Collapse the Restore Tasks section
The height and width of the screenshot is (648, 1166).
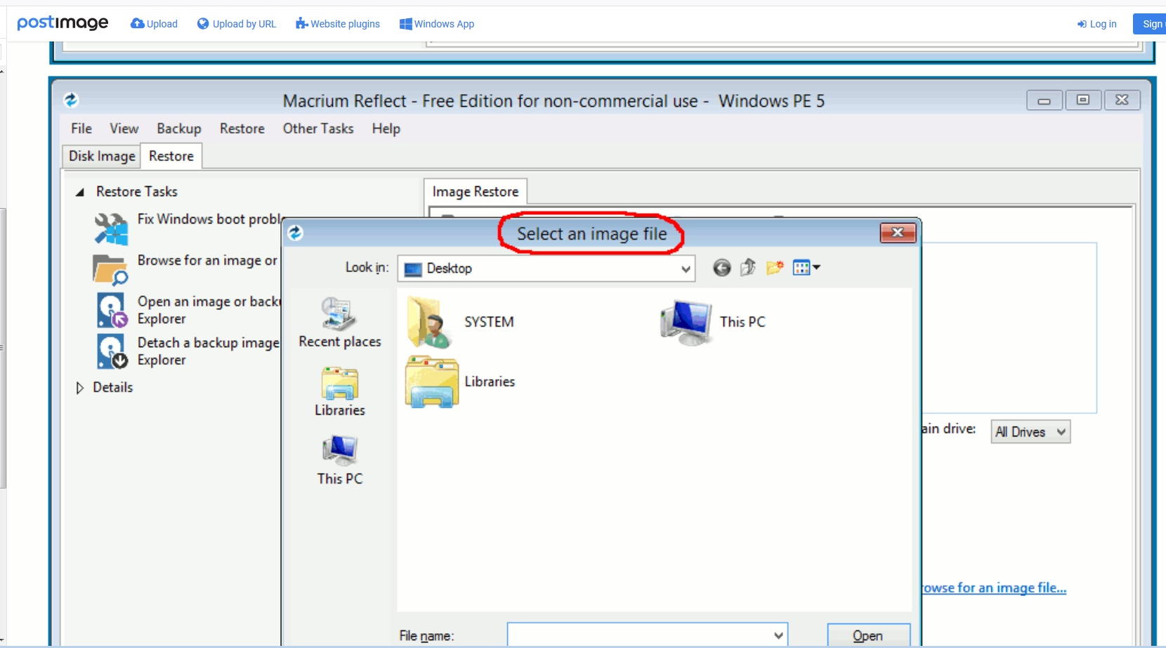pyautogui.click(x=80, y=192)
